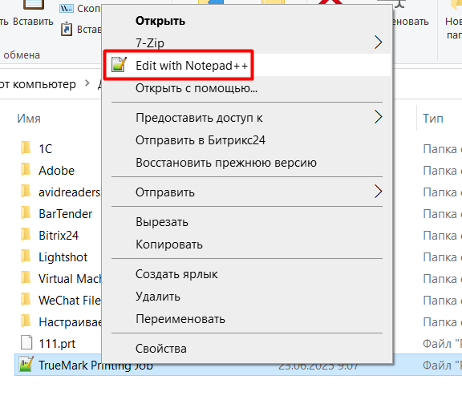This screenshot has height=408, width=462.
Task: Click the Paste clipboard icon in ribbon
Action: pyautogui.click(x=34, y=5)
